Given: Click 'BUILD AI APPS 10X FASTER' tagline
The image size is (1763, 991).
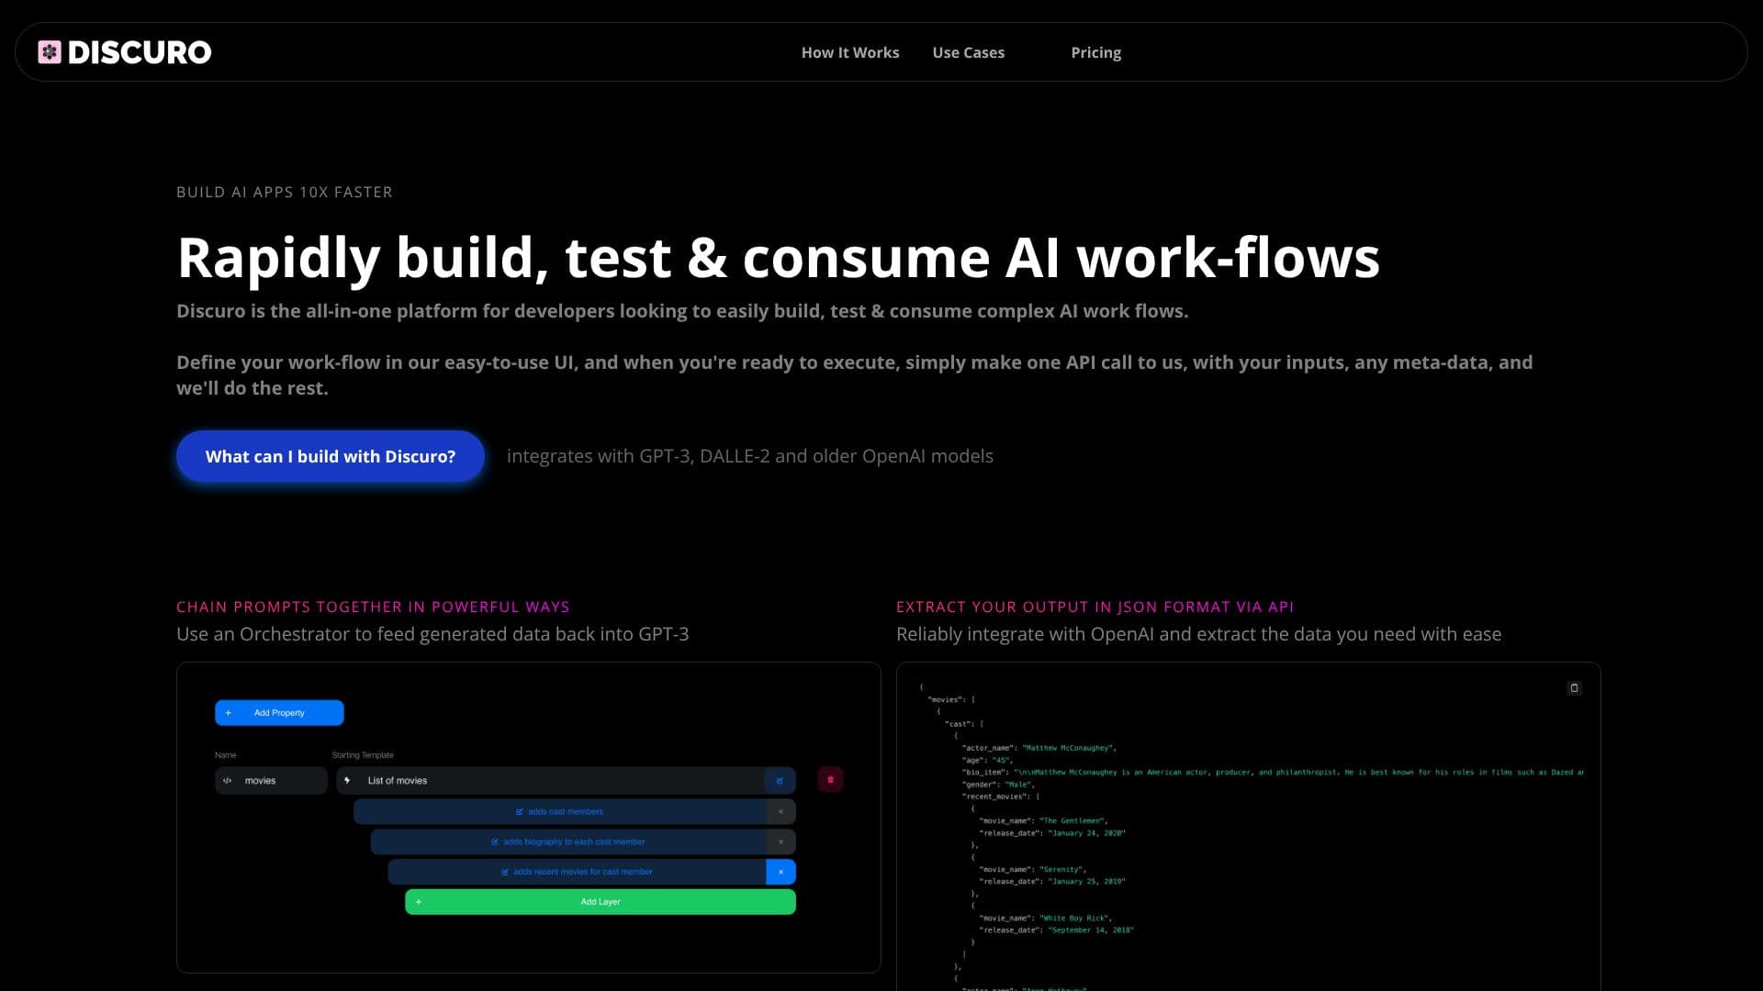Looking at the screenshot, I should (285, 192).
